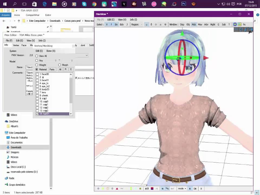The width and height of the screenshot is (260, 195).
Task: Open Info (I) menu in PmxView
Action: (x=133, y=19)
